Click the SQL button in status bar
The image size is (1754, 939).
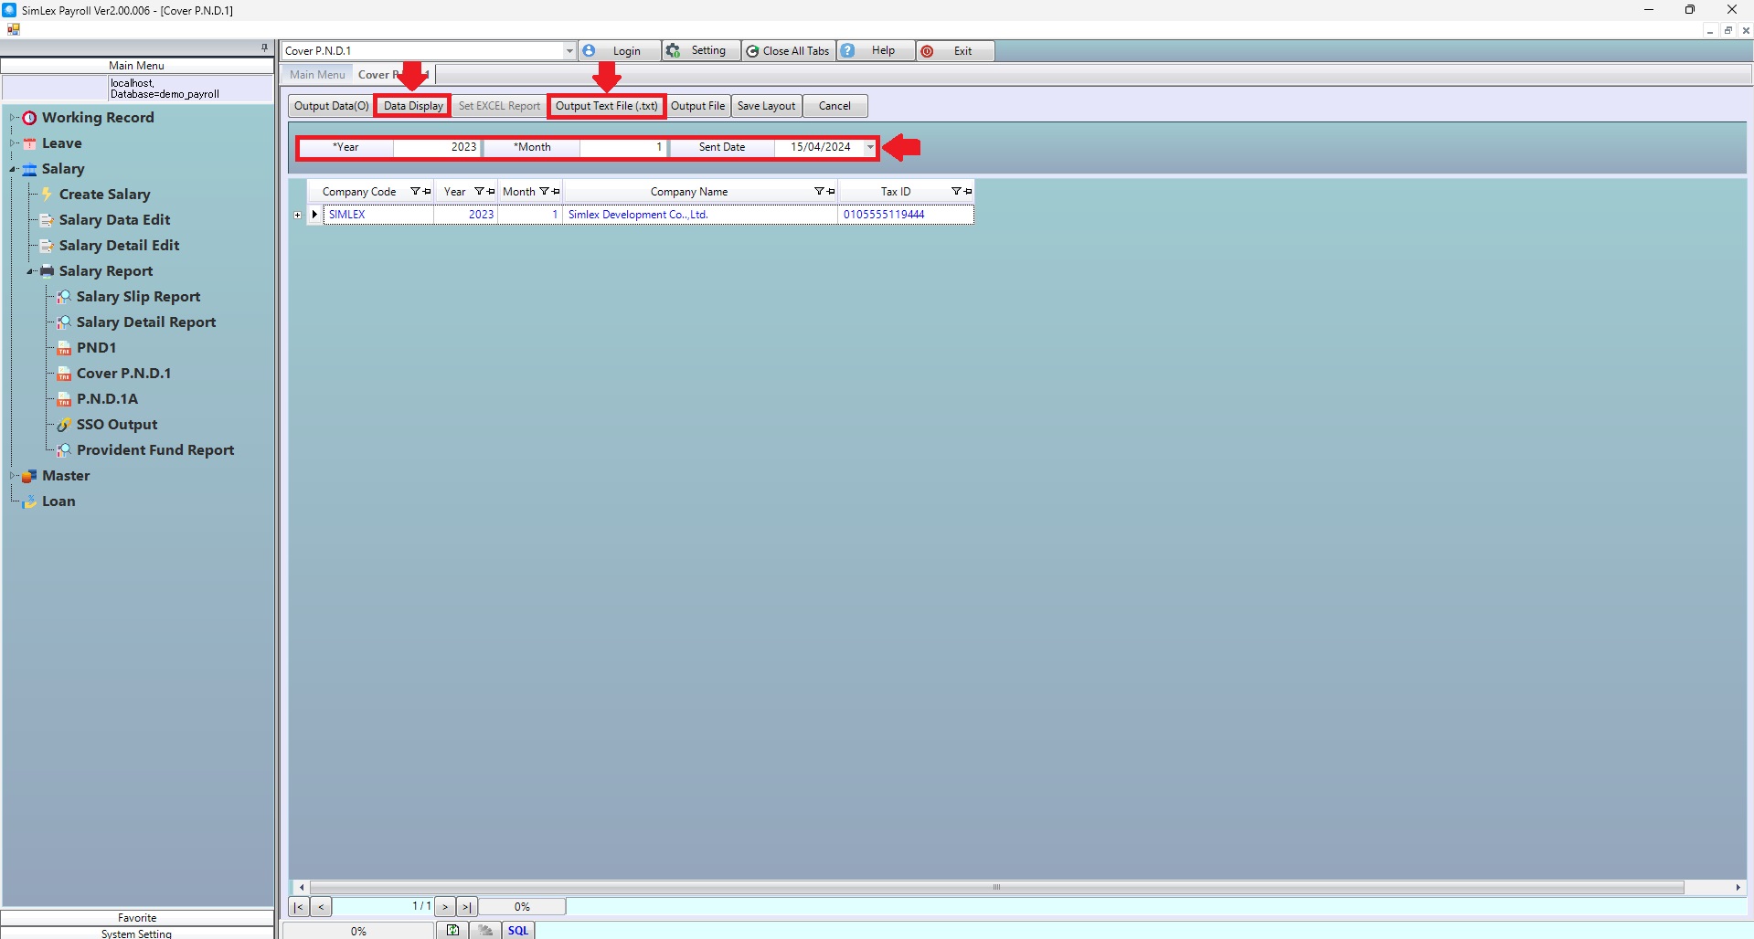click(x=518, y=931)
